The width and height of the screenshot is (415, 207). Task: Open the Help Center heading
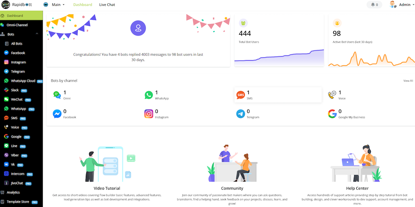pos(357,188)
